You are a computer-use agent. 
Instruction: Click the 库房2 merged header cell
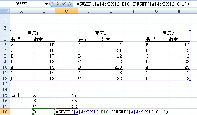100,33
